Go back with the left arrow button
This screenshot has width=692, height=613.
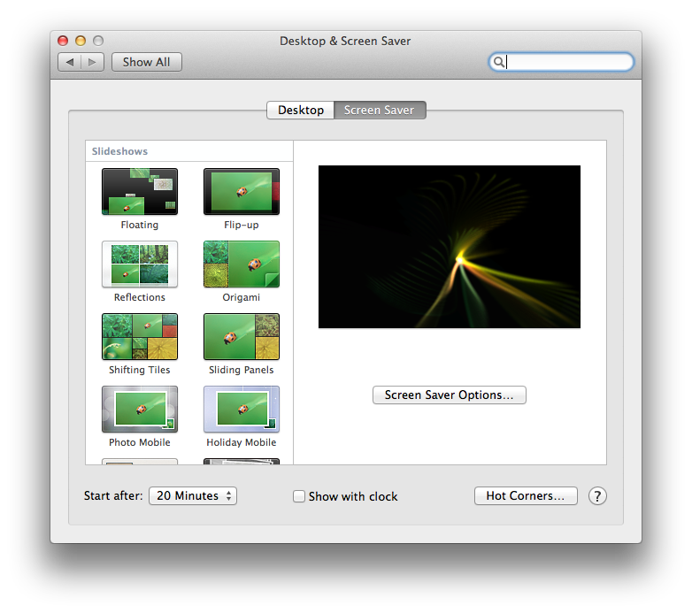70,62
